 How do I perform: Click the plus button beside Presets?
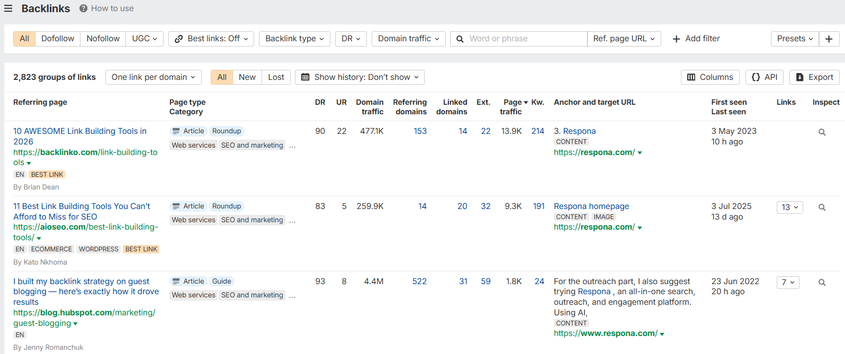[x=829, y=39]
